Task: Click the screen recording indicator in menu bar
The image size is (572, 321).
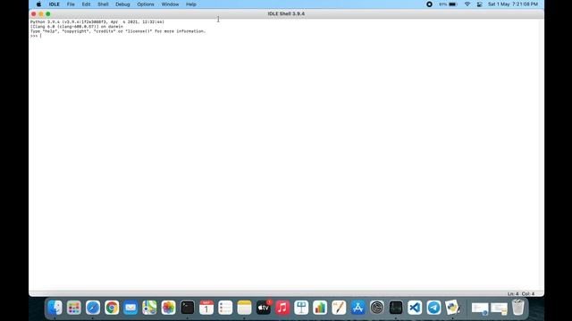Action: coord(429,4)
